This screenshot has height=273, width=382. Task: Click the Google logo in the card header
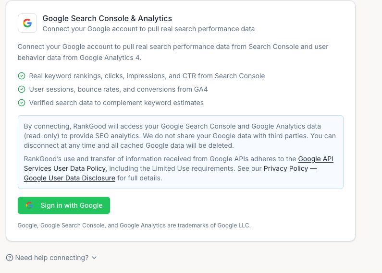[27, 23]
